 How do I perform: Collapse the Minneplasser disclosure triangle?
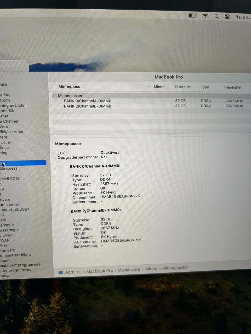(55, 96)
